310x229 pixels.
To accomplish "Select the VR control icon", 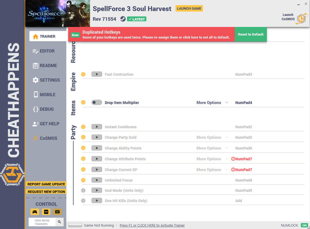I will point(46,212).
